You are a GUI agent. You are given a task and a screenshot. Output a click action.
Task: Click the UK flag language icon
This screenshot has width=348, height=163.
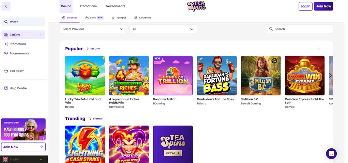tap(5, 159)
